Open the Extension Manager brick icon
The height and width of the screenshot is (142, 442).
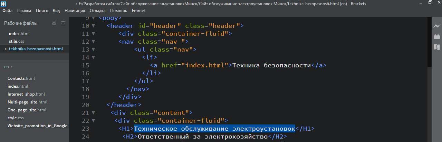[437, 36]
